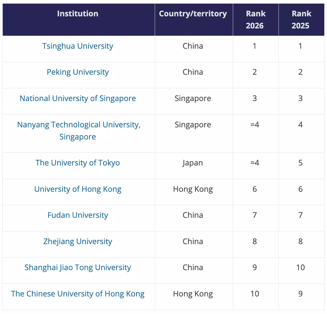Open National University of Singapore page

tap(78, 98)
